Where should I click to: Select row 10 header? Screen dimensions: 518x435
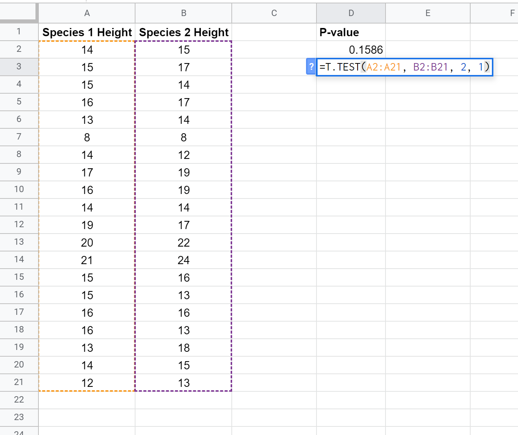tap(19, 190)
